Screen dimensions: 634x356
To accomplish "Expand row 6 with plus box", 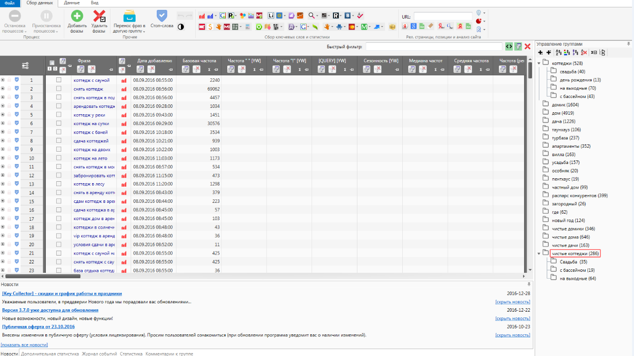I will 2,123.
